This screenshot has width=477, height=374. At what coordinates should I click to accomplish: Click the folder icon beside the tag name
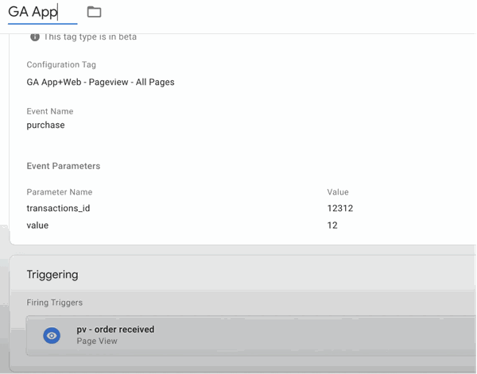pos(94,12)
